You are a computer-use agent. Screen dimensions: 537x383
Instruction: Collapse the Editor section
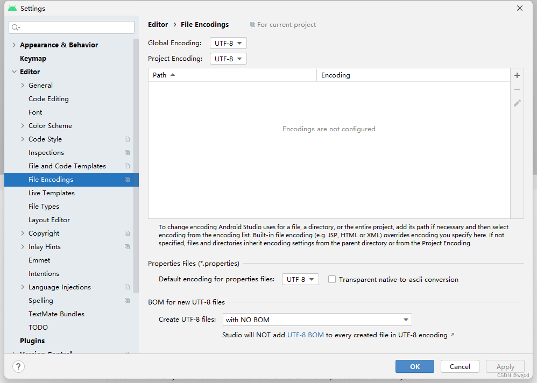[14, 72]
